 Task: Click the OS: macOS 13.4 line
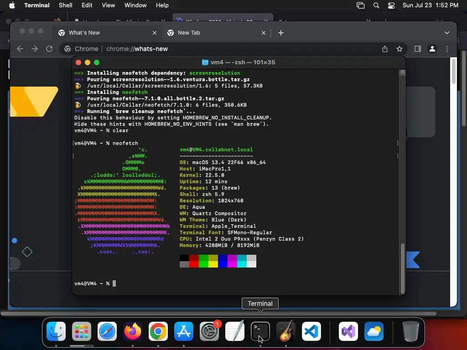click(x=223, y=162)
